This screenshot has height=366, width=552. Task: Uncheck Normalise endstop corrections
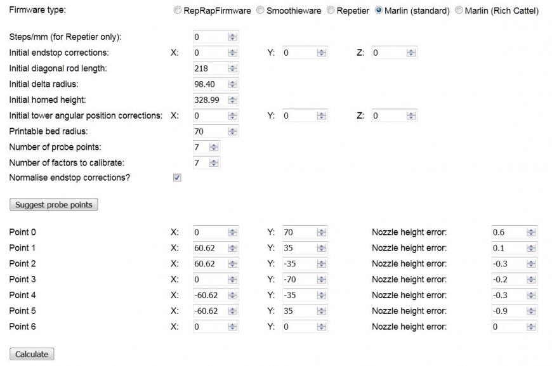tap(176, 178)
